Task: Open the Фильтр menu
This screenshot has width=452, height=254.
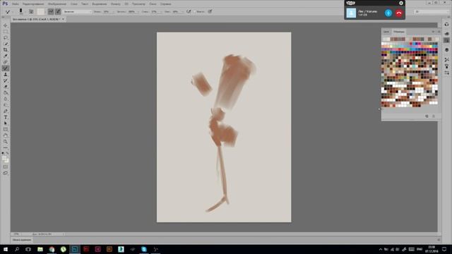Action: tap(116, 4)
